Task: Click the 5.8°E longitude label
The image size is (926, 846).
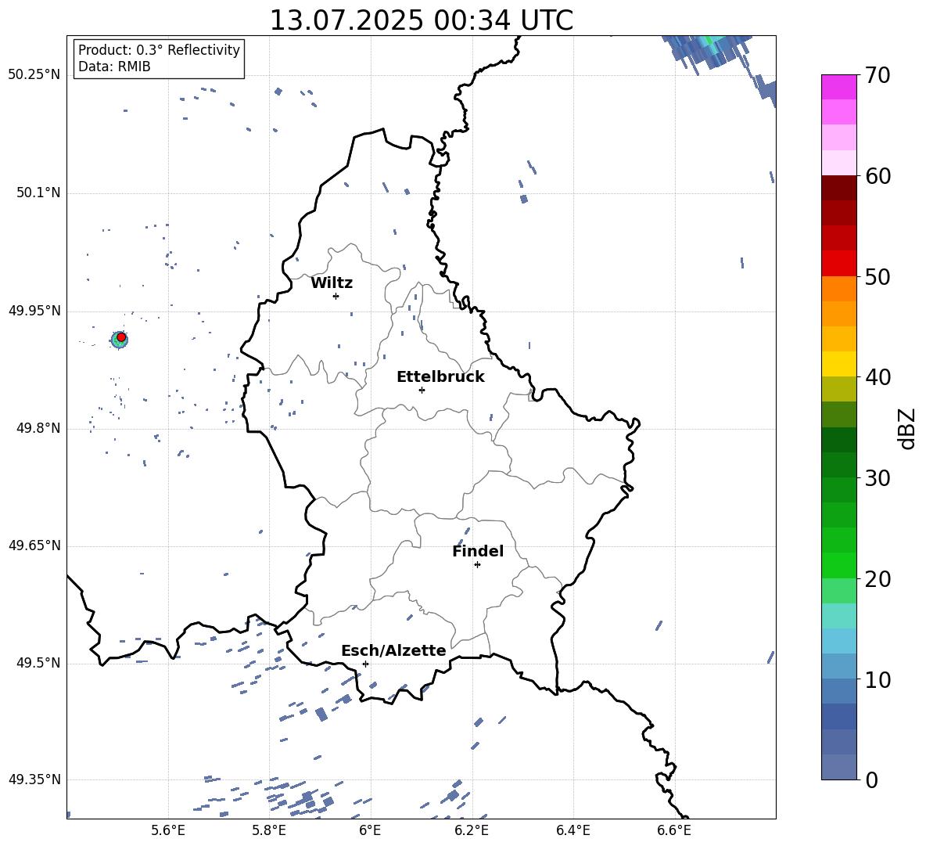Action: [x=269, y=830]
